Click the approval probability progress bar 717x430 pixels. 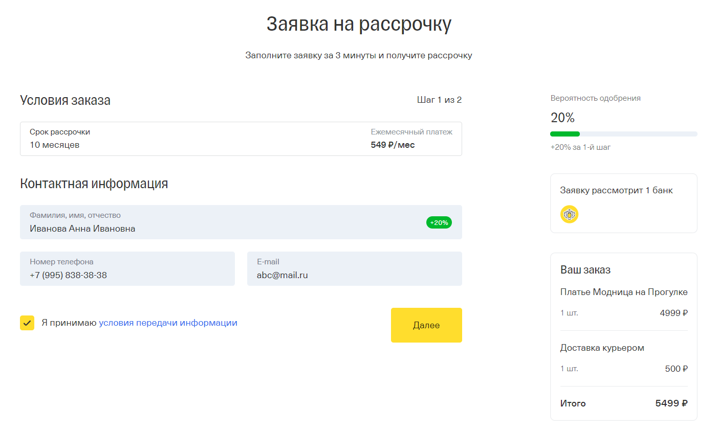pos(623,134)
